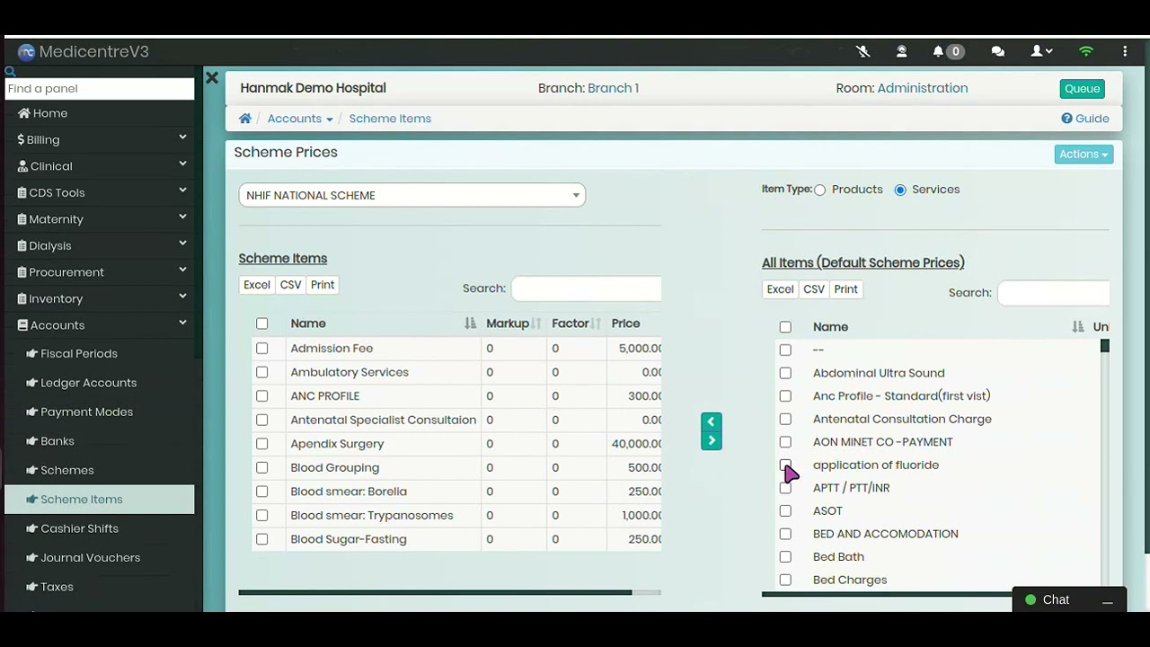This screenshot has height=647, width=1150.
Task: Export All Items to Excel
Action: click(780, 289)
